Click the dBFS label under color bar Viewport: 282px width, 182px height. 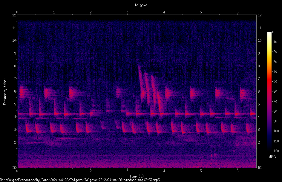[x=272, y=156]
